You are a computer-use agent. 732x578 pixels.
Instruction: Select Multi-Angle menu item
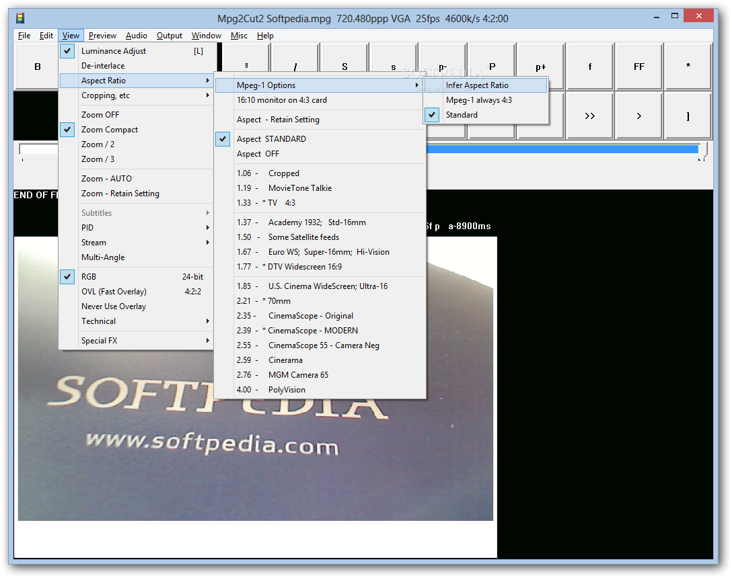[137, 257]
